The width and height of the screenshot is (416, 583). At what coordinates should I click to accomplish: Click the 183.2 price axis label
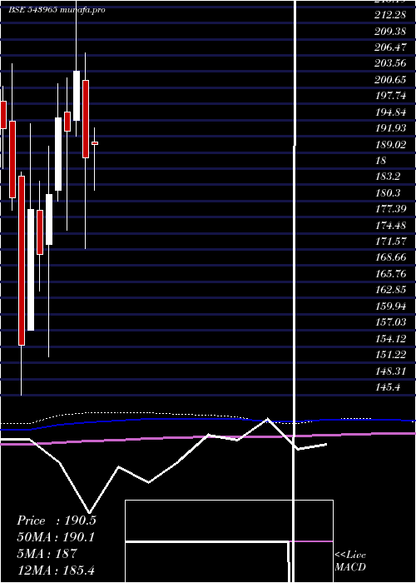coord(388,177)
